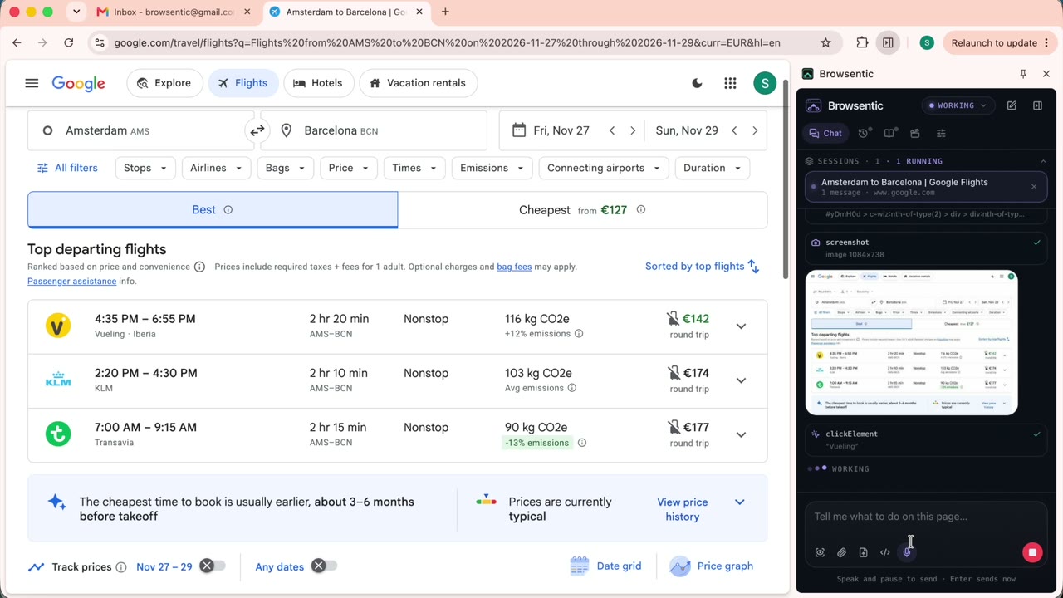Open the WORKING status dropdown
1063x598 pixels.
(x=958, y=105)
